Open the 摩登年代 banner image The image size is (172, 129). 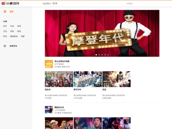click(102, 33)
